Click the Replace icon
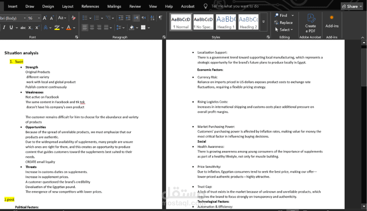Image resolution: width=367 pixels, height=211 pixels. pos(276,22)
